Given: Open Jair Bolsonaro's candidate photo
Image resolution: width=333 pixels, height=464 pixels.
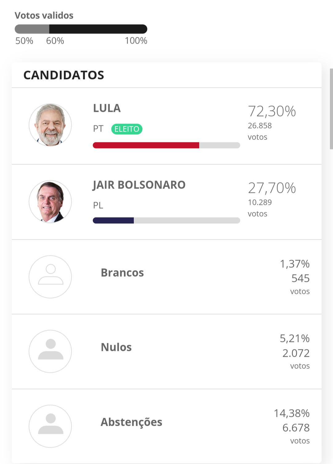Looking at the screenshot, I should 50,201.
